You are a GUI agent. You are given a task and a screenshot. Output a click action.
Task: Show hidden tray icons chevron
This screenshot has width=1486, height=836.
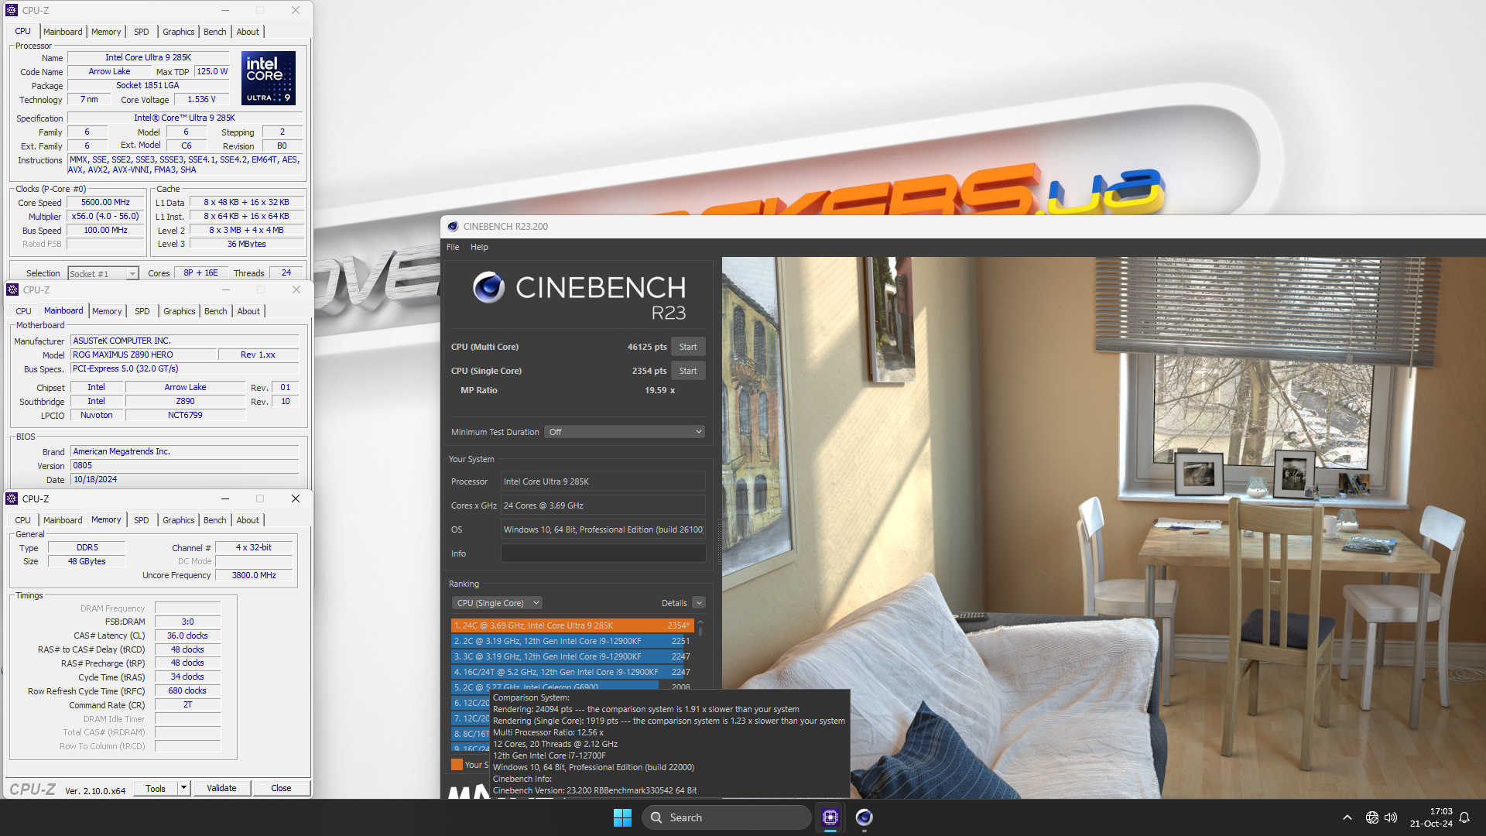click(x=1347, y=817)
